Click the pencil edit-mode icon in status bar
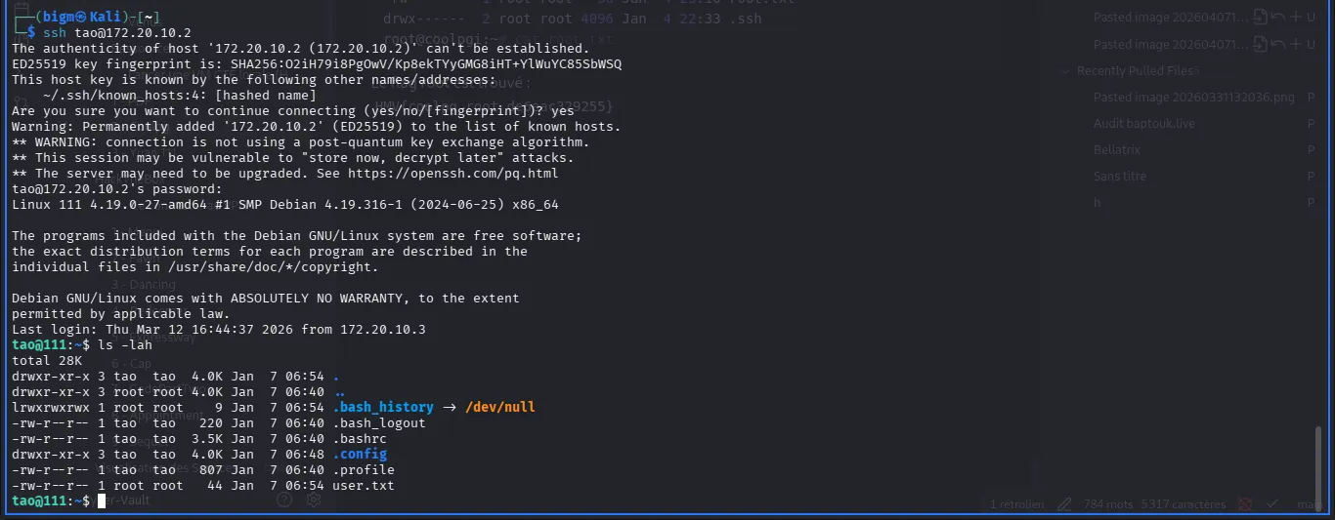This screenshot has height=520, width=1335. click(x=1064, y=504)
